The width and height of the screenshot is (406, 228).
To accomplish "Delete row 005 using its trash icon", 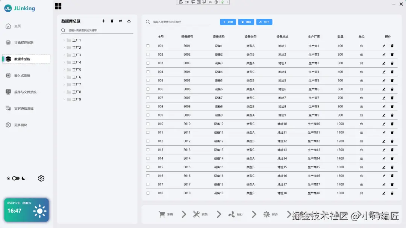I will click(x=392, y=80).
